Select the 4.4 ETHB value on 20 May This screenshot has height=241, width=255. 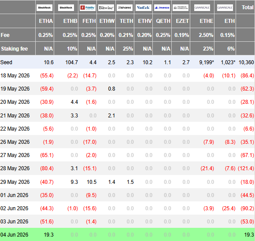pyautogui.click(x=74, y=102)
